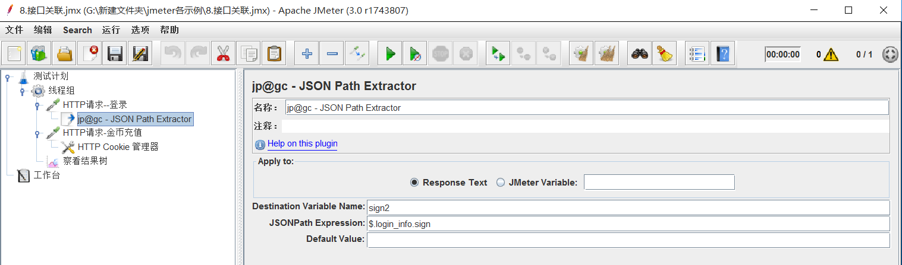The height and width of the screenshot is (265, 902).
Task: Open the 运行 menu
Action: [x=111, y=30]
